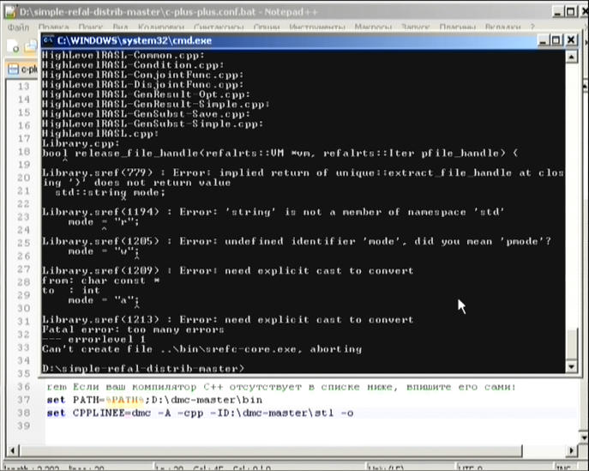
Task: Minimize the Notepad++ window
Action: point(558,12)
